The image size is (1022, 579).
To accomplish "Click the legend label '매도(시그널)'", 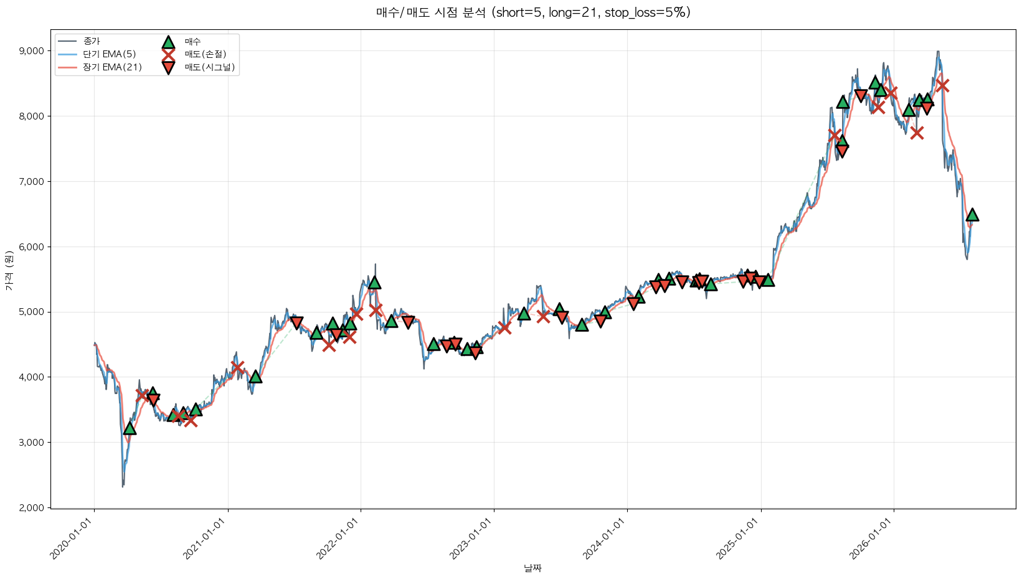I will coord(210,67).
